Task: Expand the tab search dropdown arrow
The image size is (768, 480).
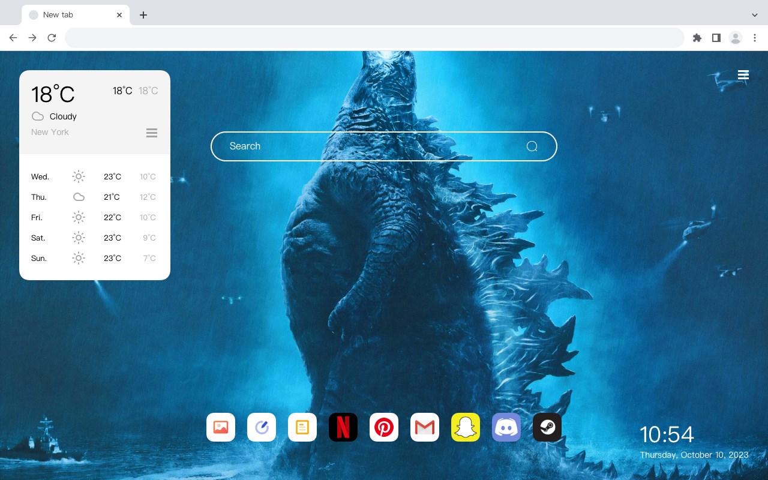Action: (x=755, y=15)
